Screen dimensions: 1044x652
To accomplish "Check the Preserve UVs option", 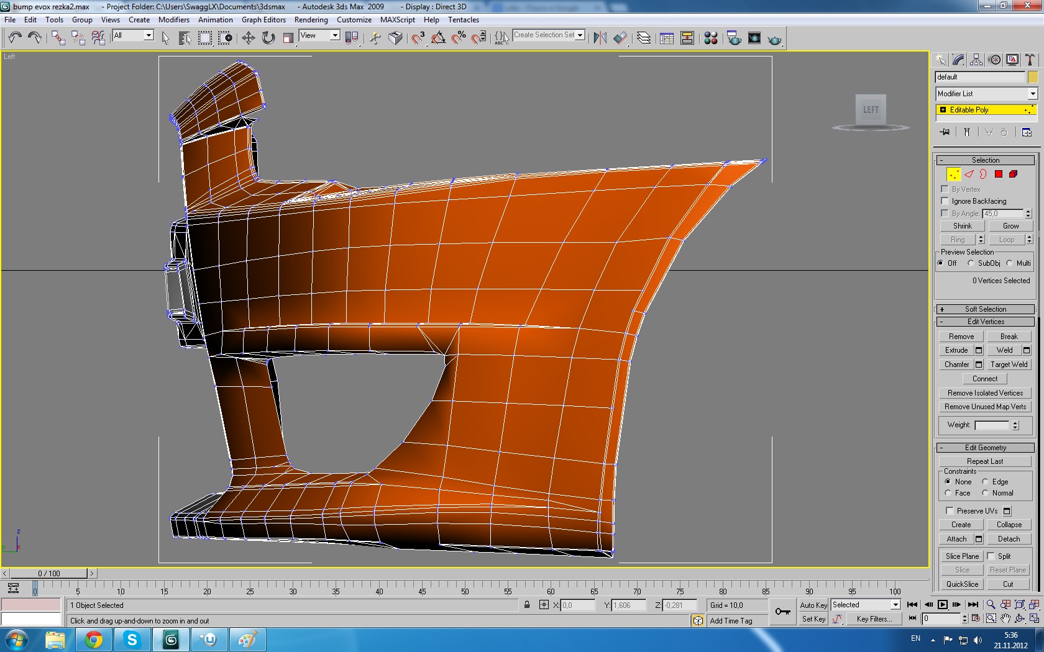I will [950, 510].
